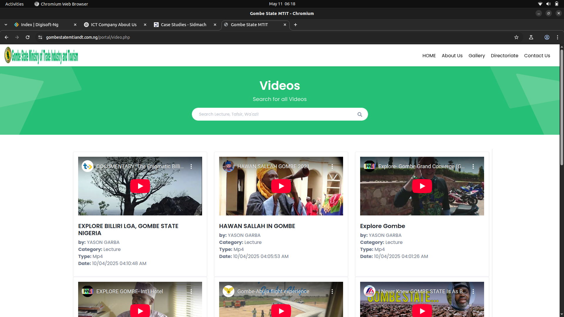Play the Explore Billiri LGA documentary video
This screenshot has width=564, height=317.
coord(140,186)
